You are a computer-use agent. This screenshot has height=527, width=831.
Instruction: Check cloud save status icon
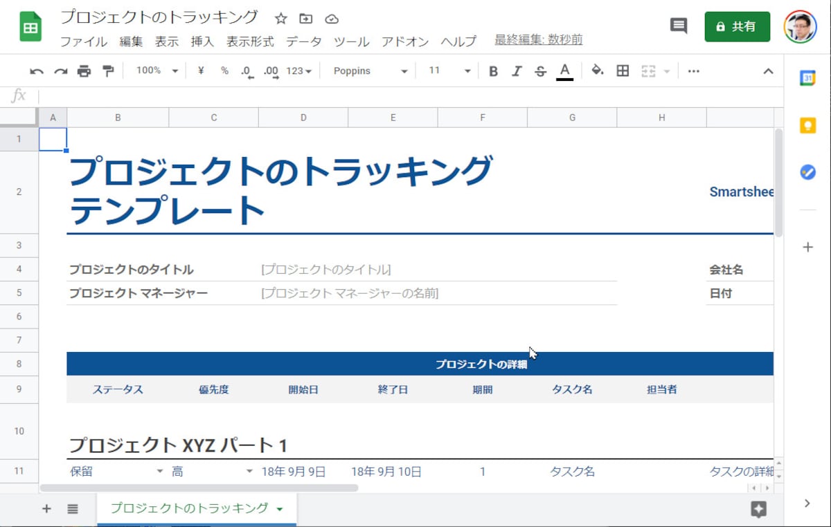pyautogui.click(x=332, y=19)
